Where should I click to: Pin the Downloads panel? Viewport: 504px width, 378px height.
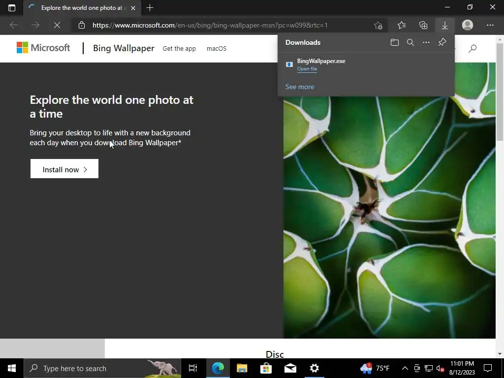(x=442, y=42)
